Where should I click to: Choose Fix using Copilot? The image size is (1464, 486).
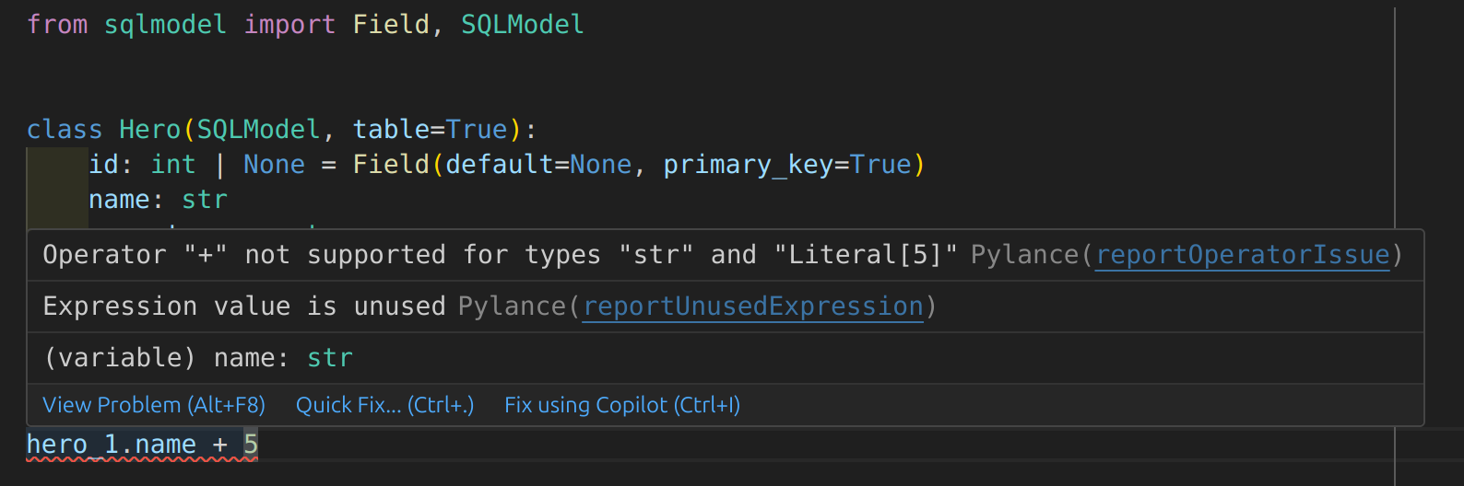coord(622,405)
